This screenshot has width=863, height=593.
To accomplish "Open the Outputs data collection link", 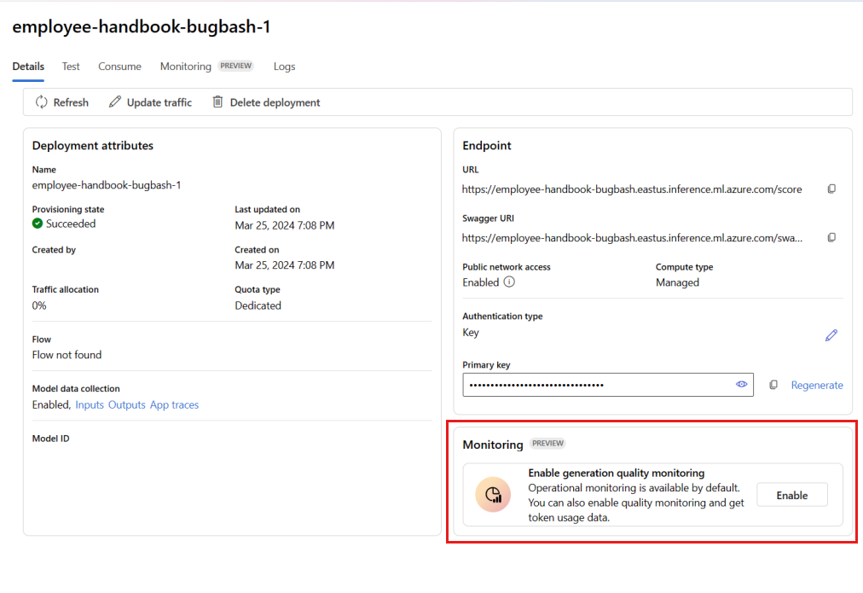I will pos(126,404).
